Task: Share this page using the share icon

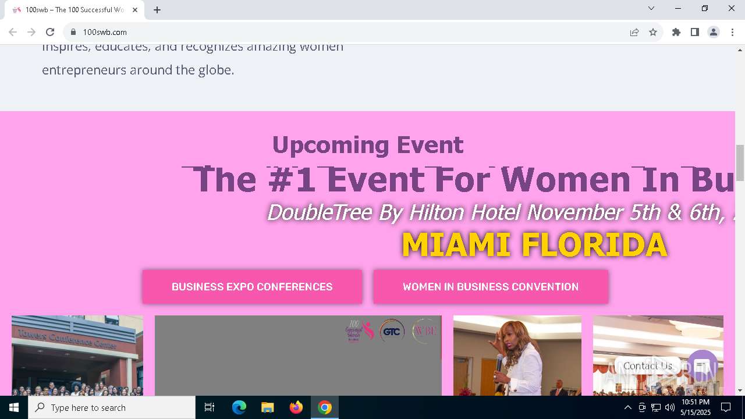Action: 634,32
